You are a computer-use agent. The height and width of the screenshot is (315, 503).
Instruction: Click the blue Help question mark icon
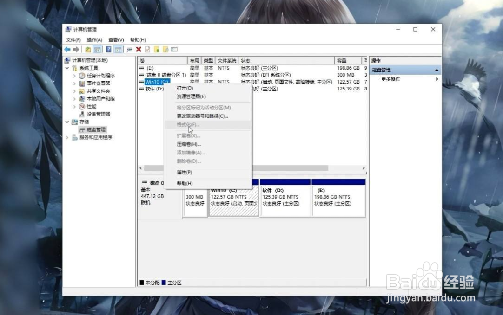109,49
